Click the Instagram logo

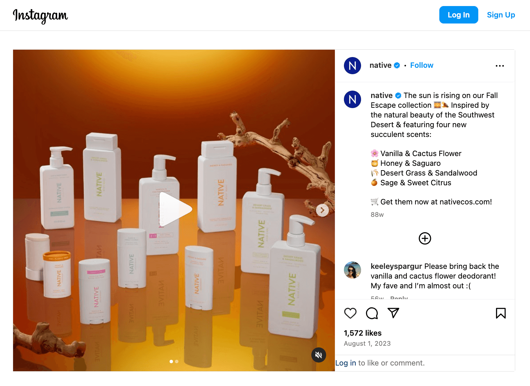tap(40, 16)
